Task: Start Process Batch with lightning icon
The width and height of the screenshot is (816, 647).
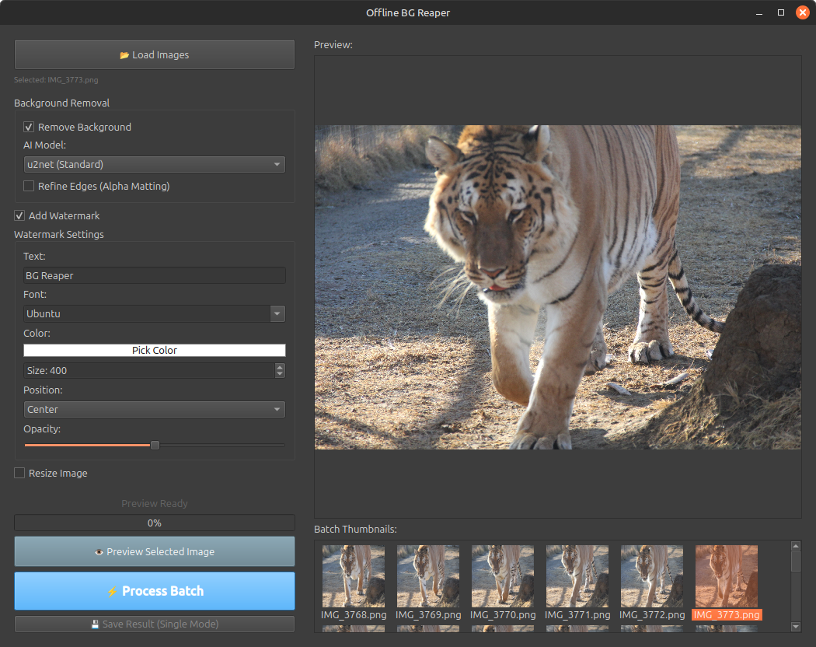Action: click(154, 591)
